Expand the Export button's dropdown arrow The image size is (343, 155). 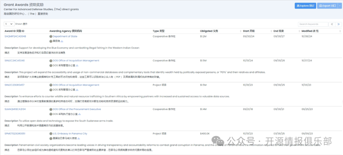click(340, 6)
